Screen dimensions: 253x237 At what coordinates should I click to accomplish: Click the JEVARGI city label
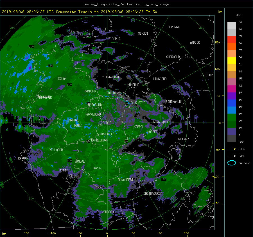pyautogui.click(x=173, y=27)
